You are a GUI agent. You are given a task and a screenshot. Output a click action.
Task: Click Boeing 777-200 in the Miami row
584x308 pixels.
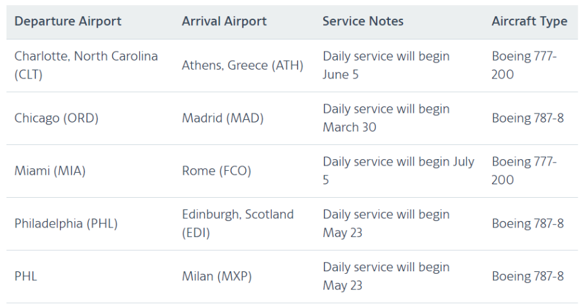pos(524,171)
